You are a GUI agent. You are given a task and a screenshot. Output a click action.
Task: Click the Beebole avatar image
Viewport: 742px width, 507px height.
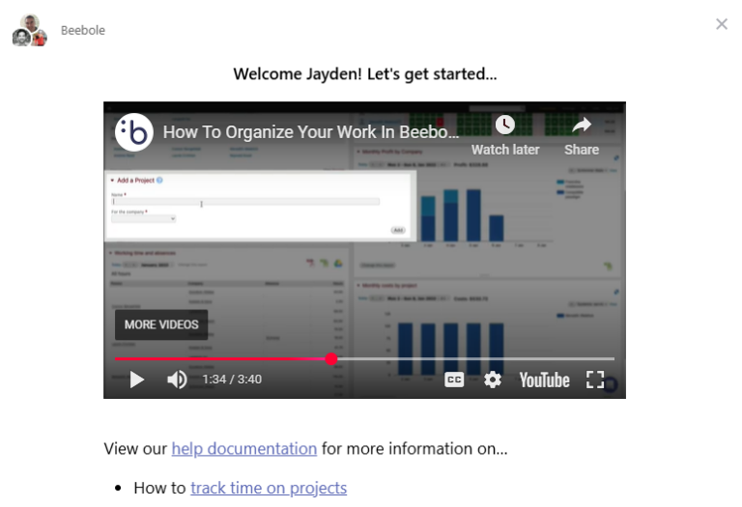click(29, 31)
